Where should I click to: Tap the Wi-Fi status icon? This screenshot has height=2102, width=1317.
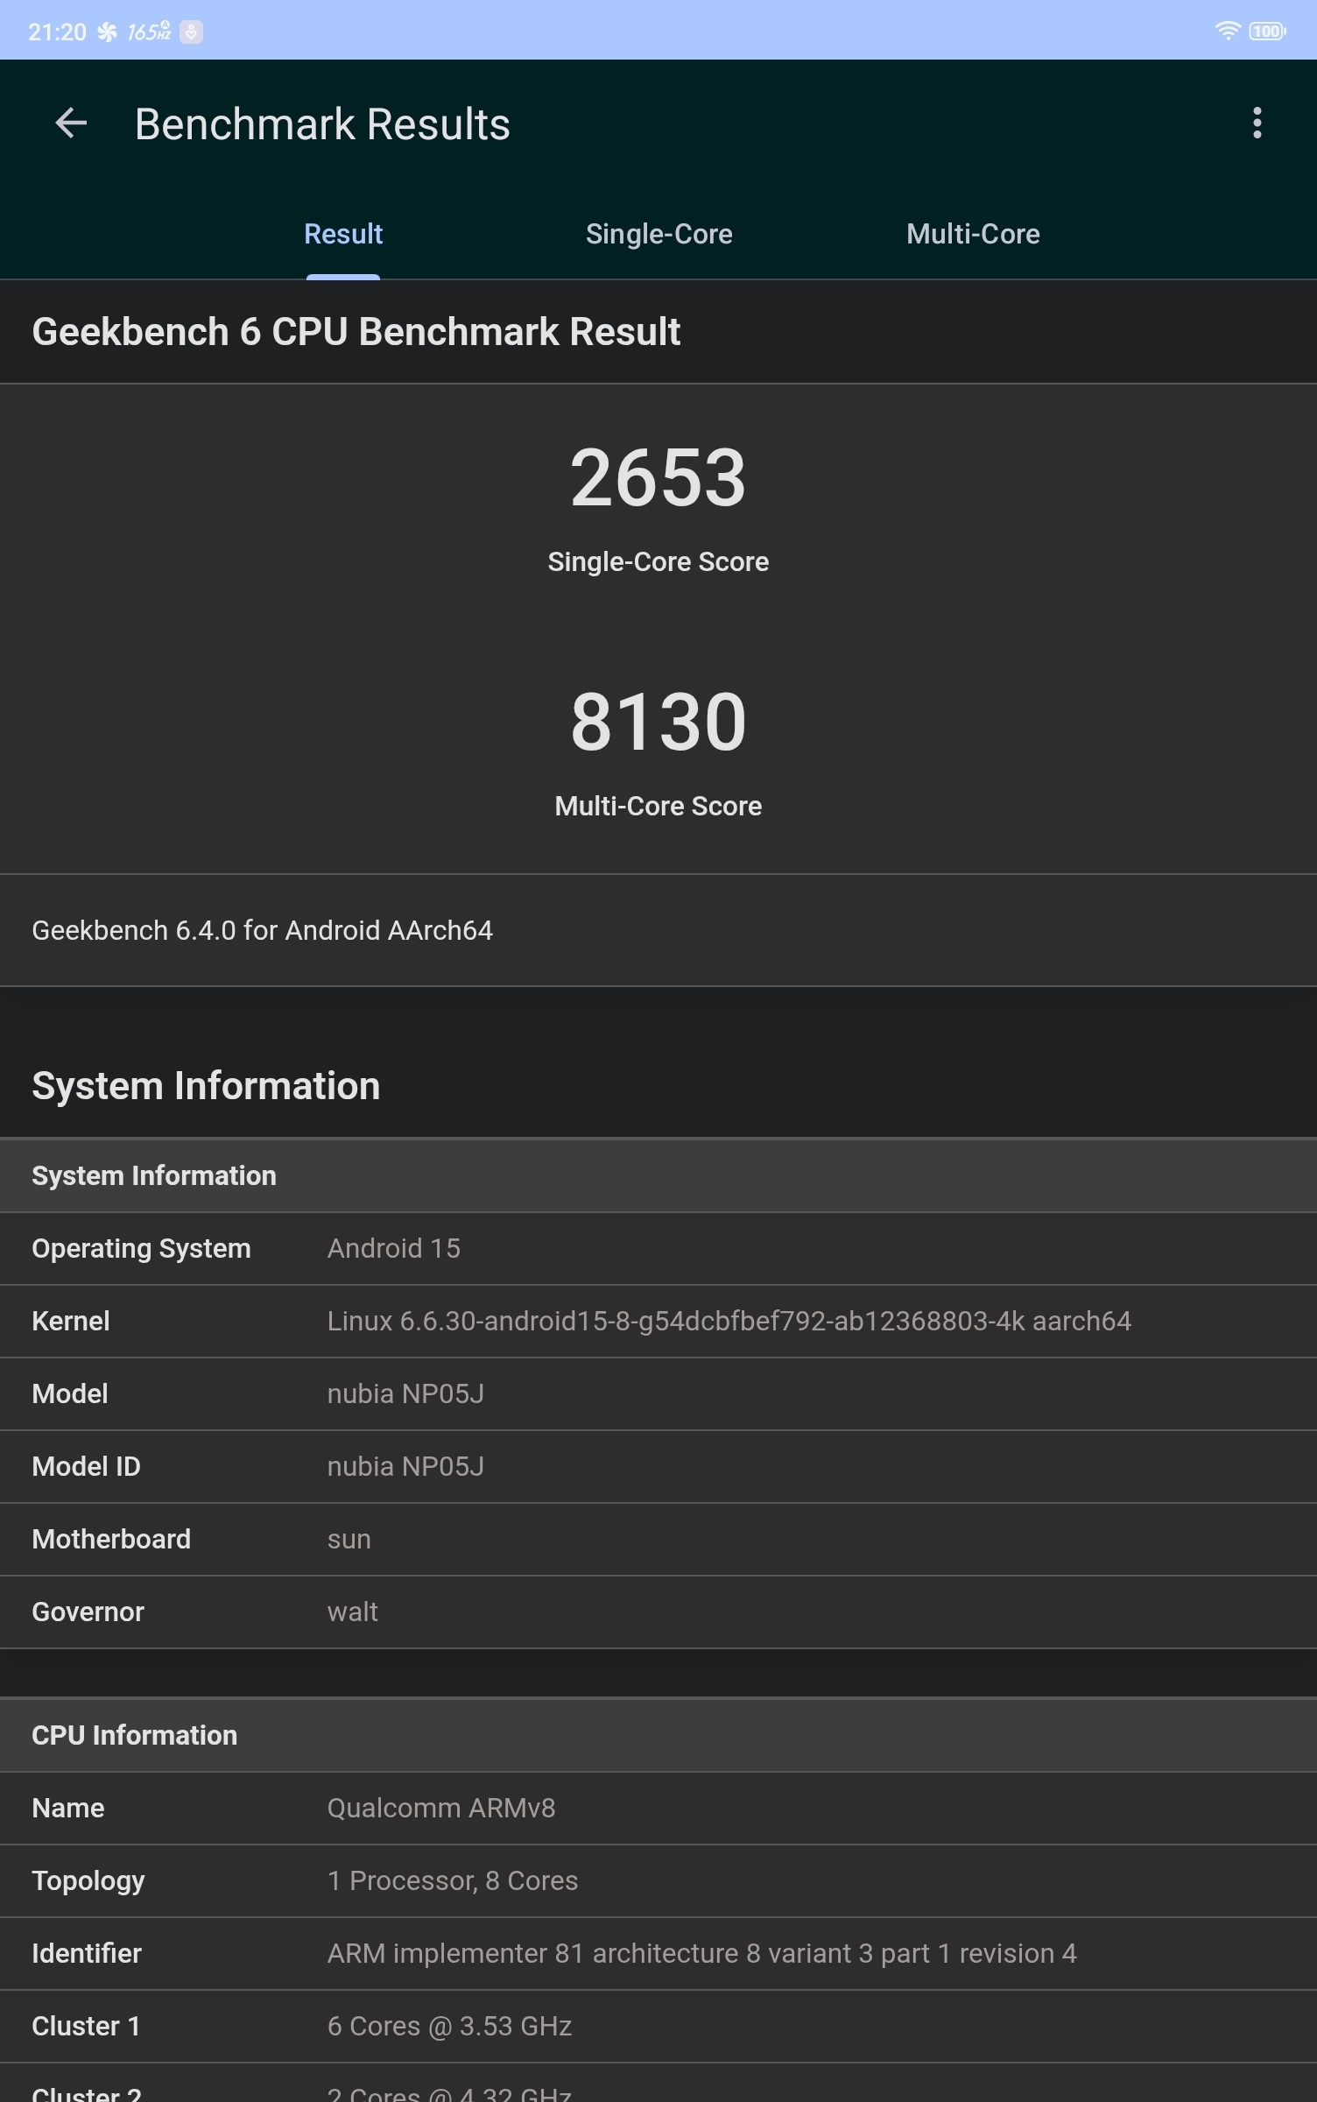[x=1228, y=32]
